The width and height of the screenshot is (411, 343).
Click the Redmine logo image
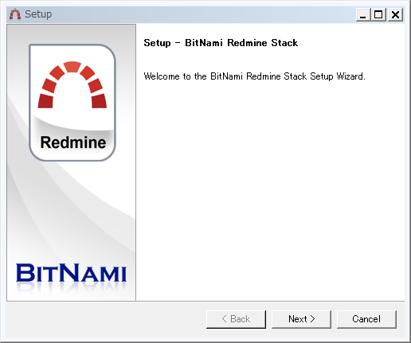(x=72, y=103)
